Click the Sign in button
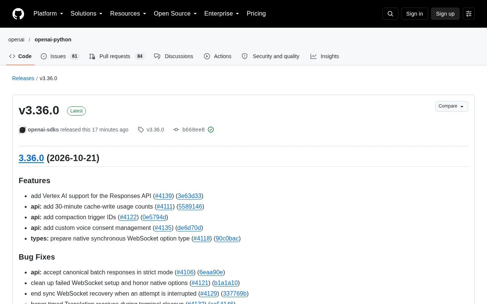Viewport: 487px width, 304px height. (414, 14)
